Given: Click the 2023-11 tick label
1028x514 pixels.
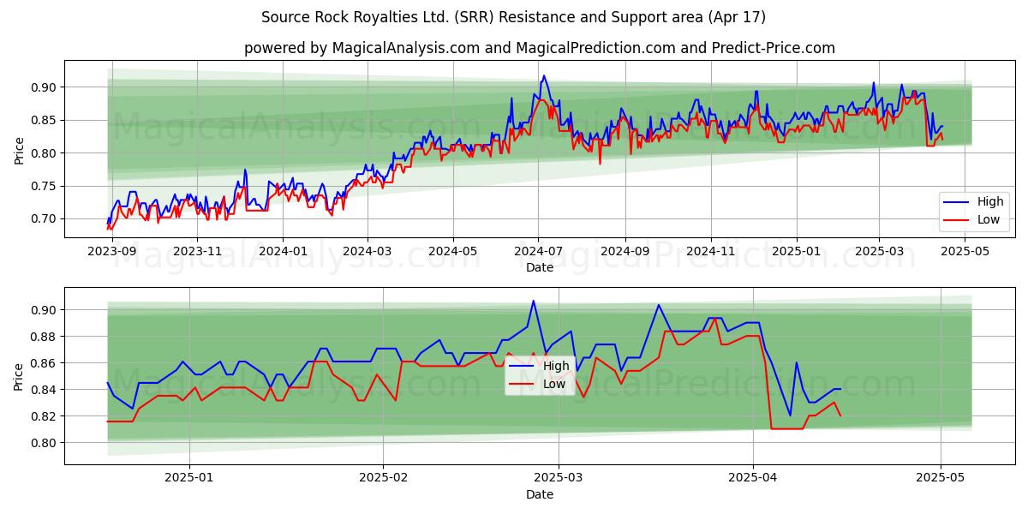Looking at the screenshot, I should pyautogui.click(x=198, y=251).
